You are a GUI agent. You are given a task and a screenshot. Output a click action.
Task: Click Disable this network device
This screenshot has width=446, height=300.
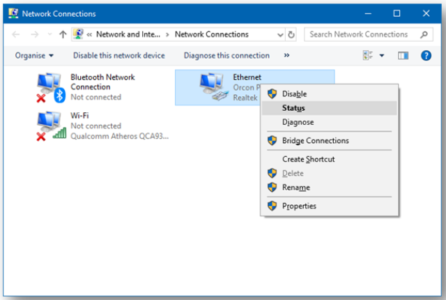pos(119,56)
